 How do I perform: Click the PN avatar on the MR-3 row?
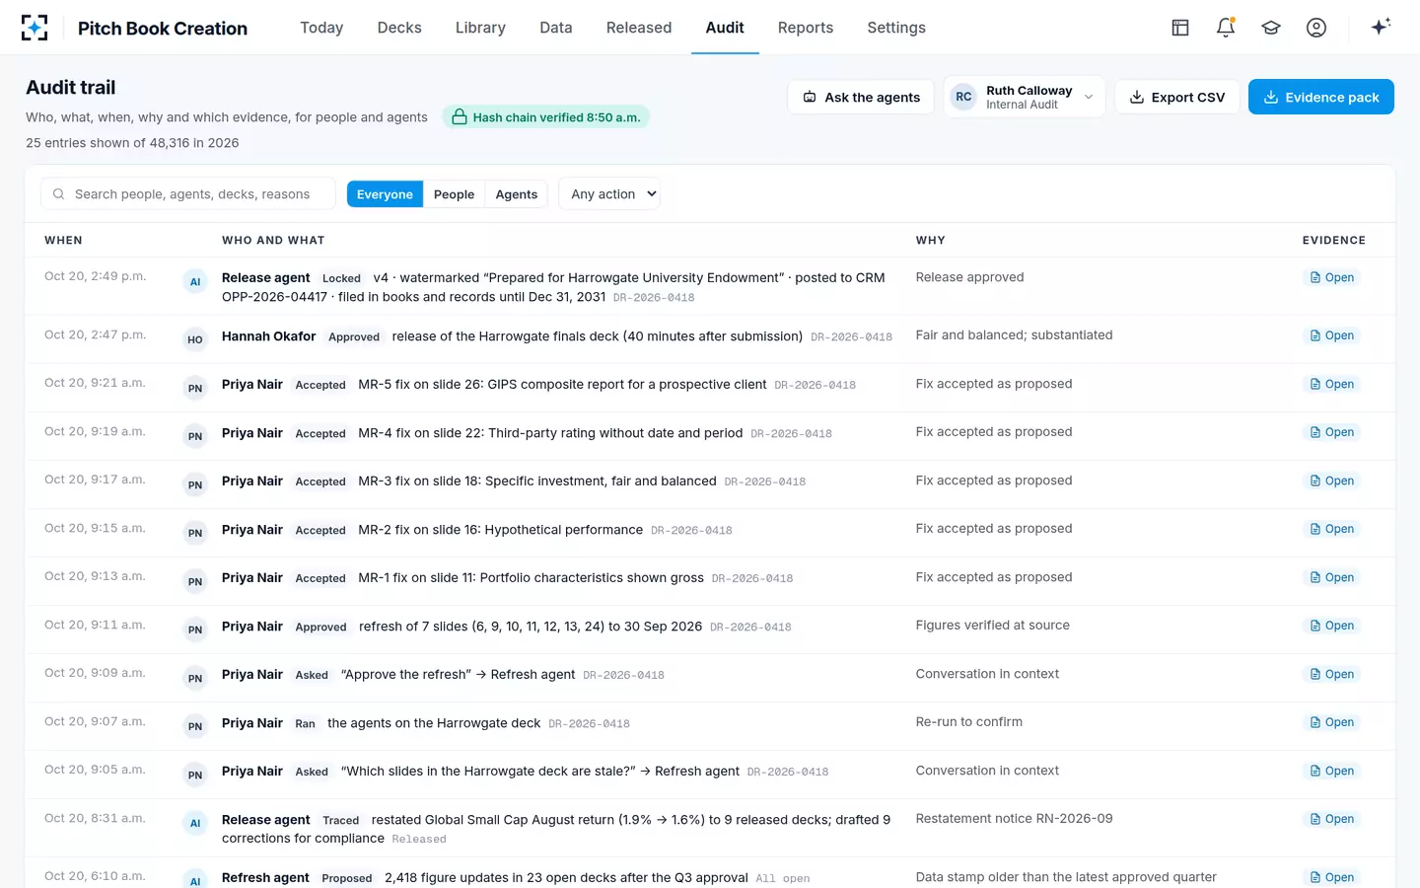(x=195, y=485)
